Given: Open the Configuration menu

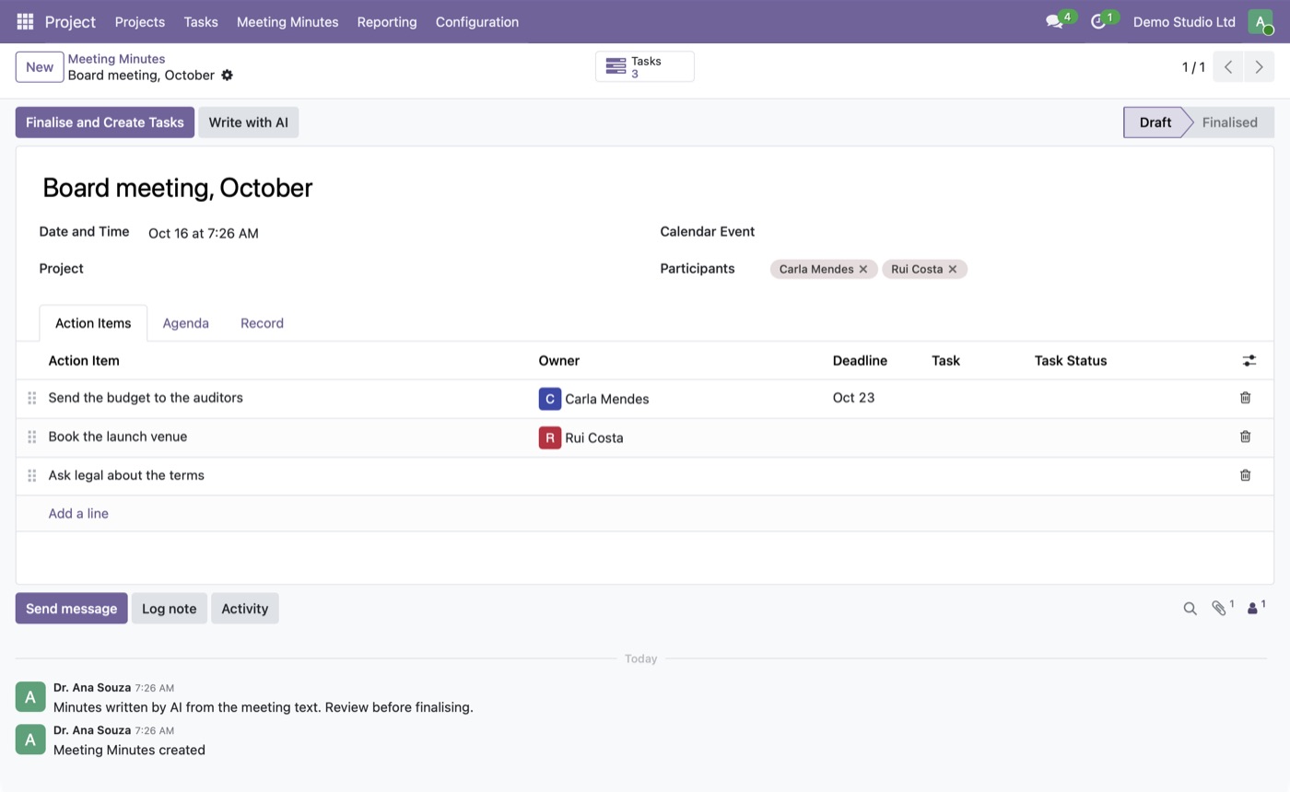Looking at the screenshot, I should click(477, 21).
